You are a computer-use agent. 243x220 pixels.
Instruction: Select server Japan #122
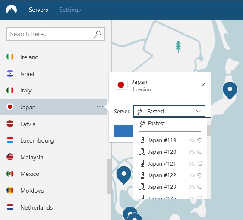[170, 175]
